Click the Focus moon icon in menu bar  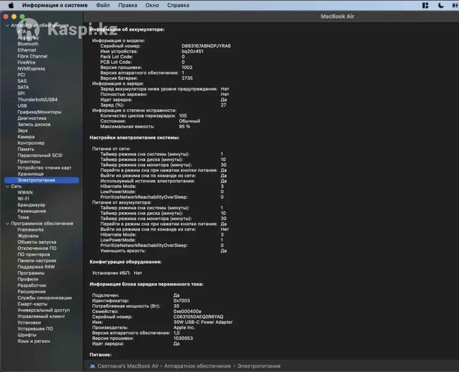click(x=441, y=6)
